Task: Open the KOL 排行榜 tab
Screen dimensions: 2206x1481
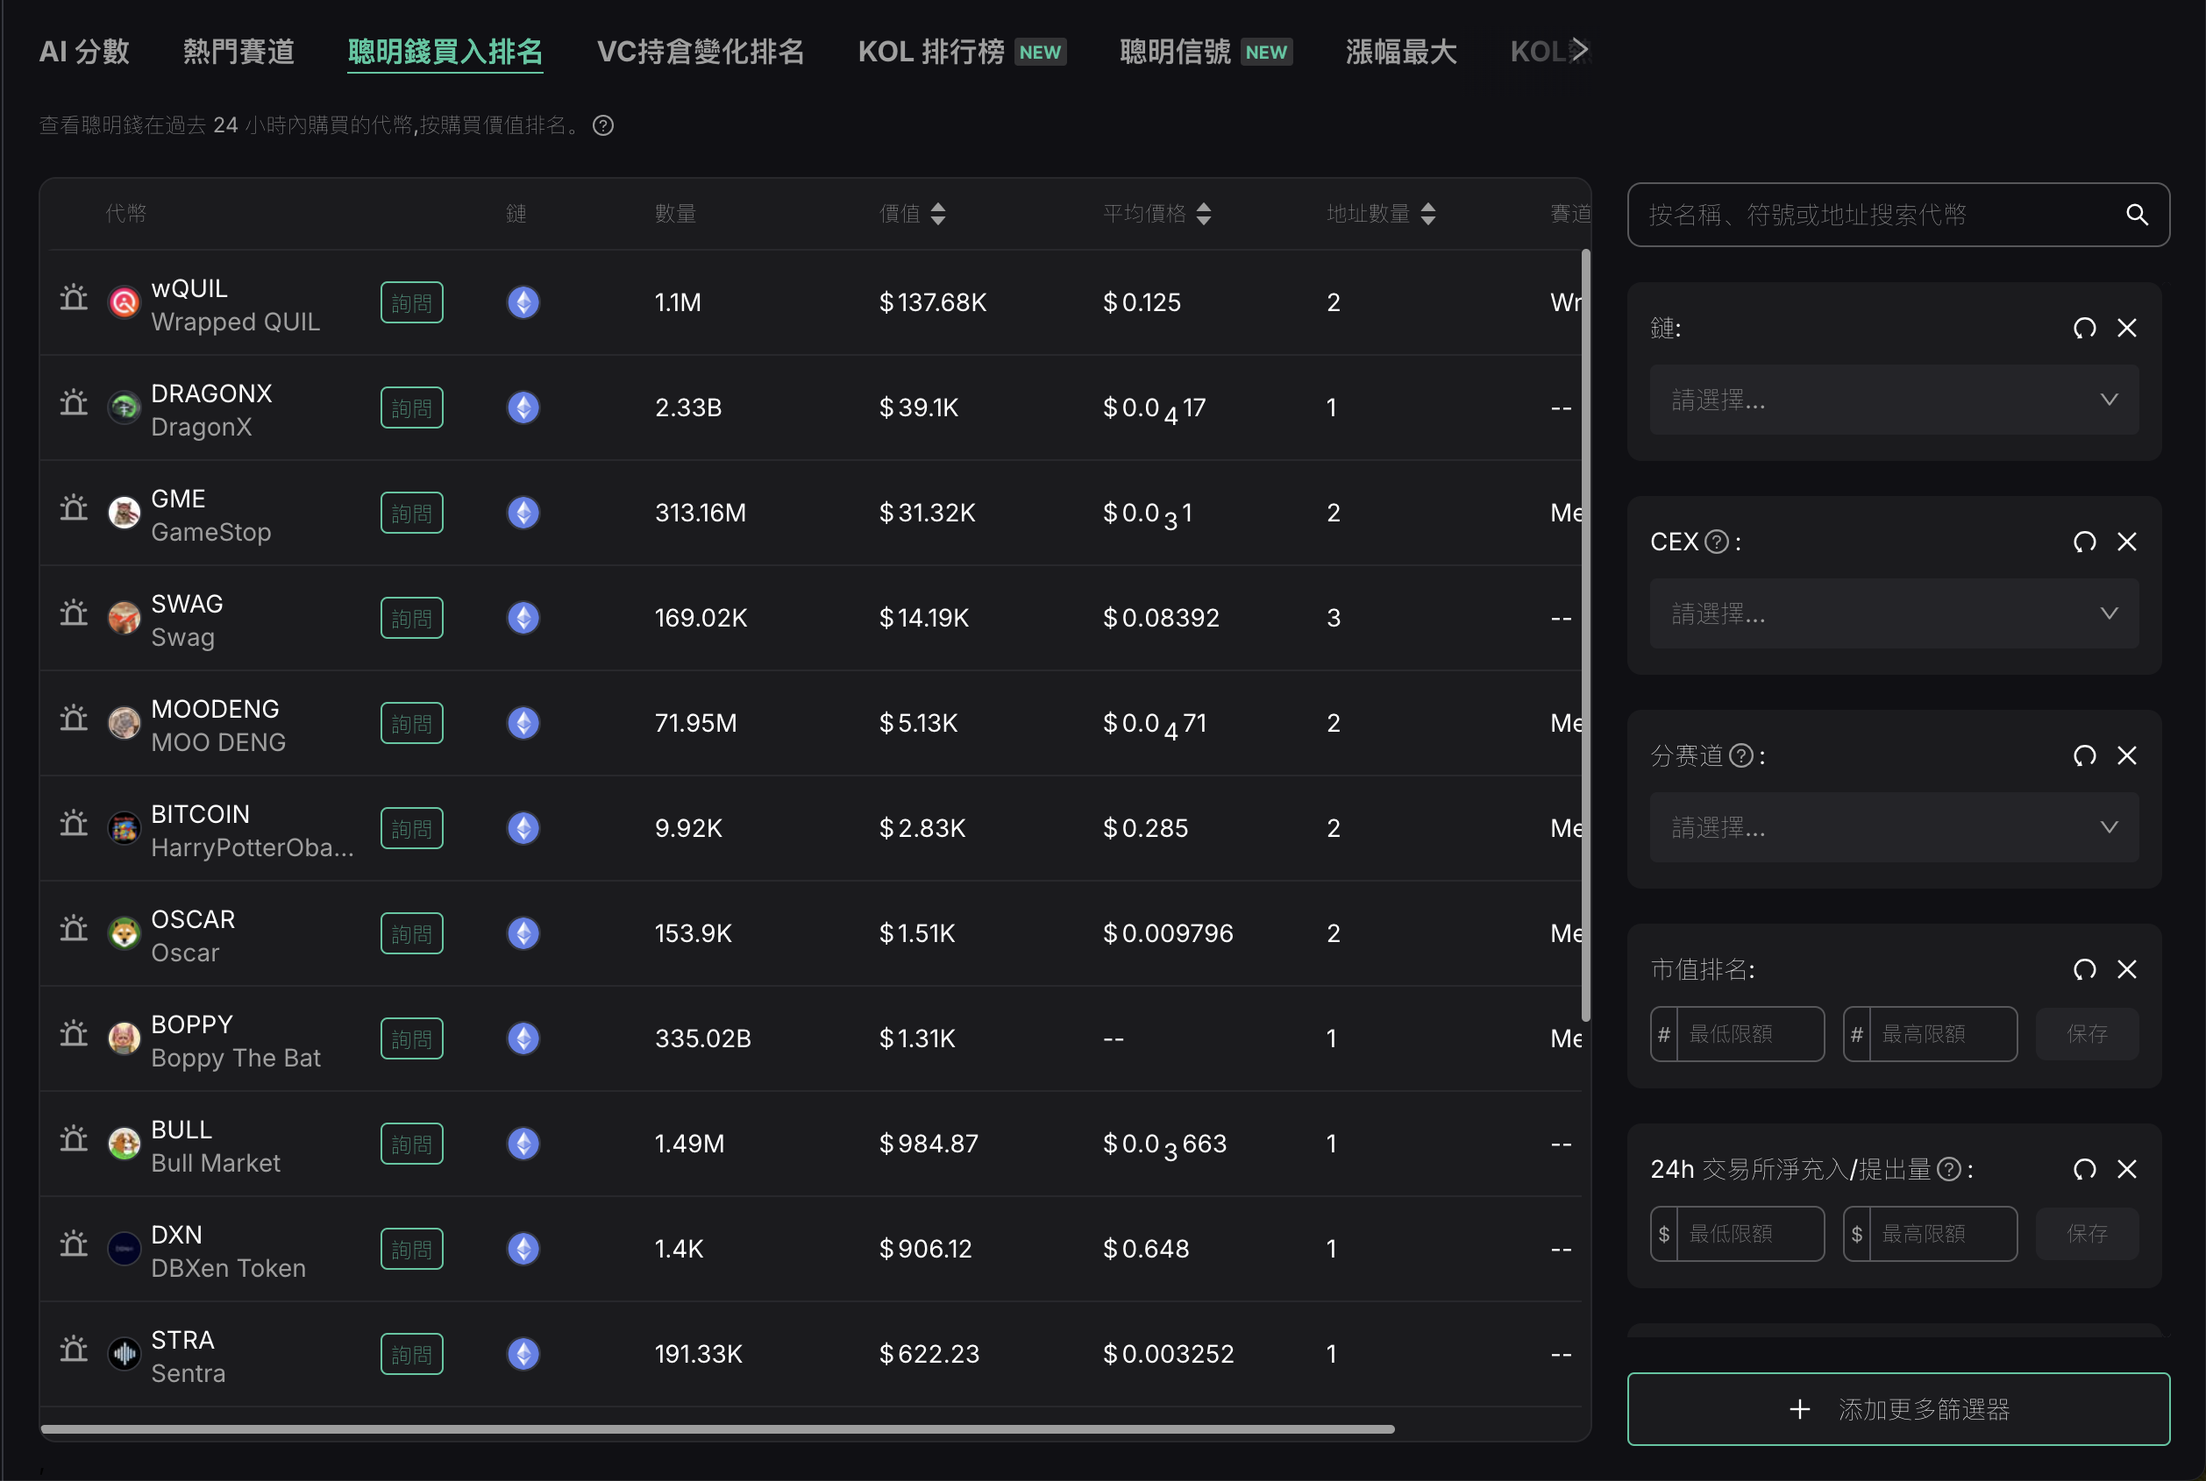Action: (x=930, y=52)
